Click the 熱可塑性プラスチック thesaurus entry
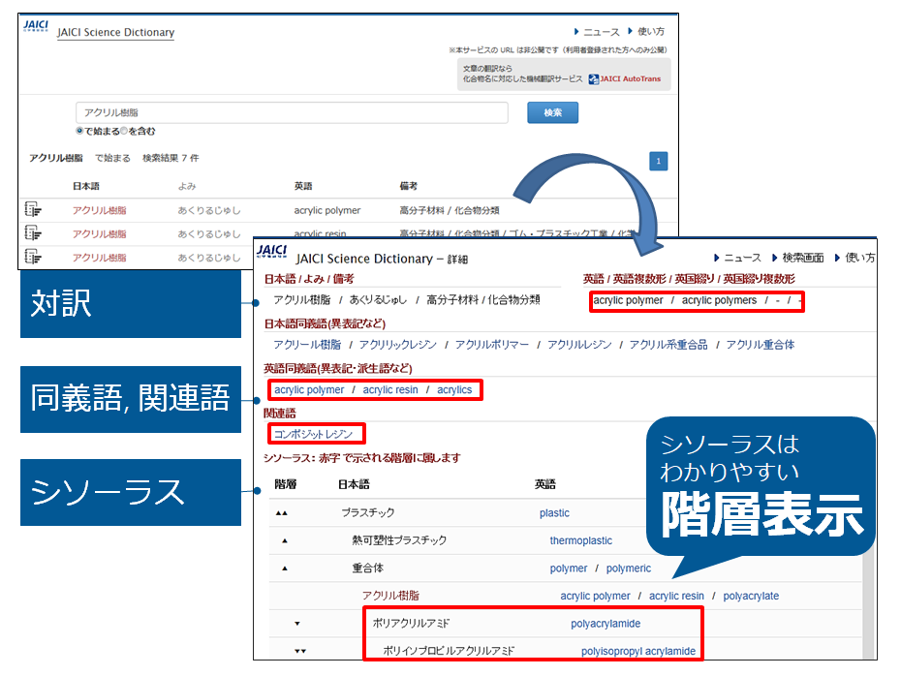This screenshot has height=676, width=901. [399, 540]
